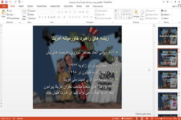Open the FILE tab
This screenshot has width=181, height=120.
coord(4,6)
